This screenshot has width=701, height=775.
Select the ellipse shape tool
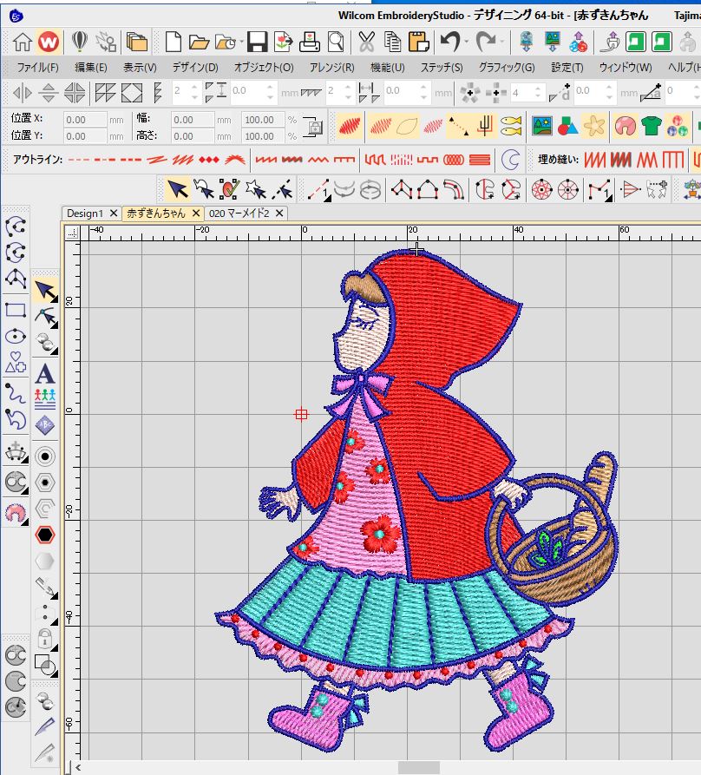(x=16, y=337)
